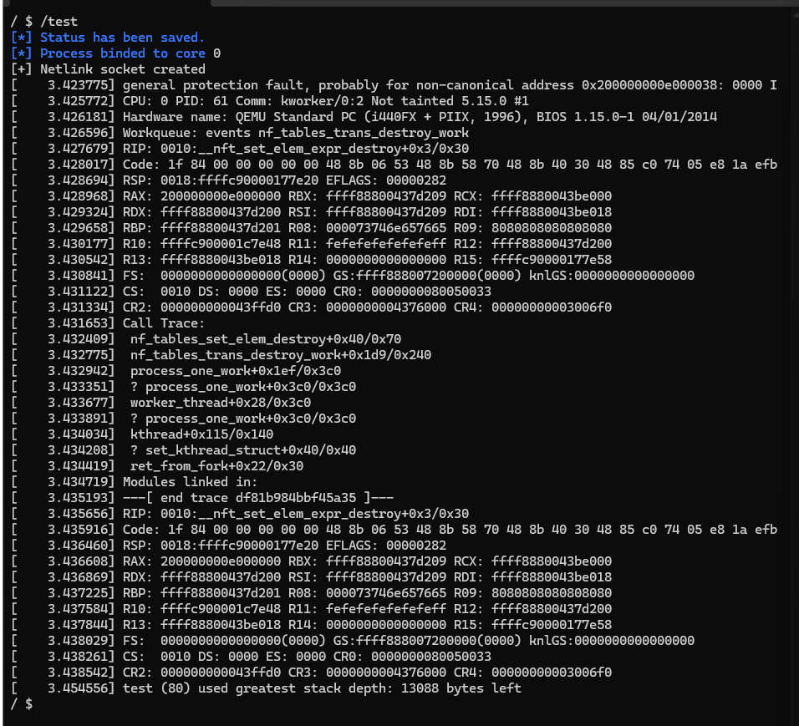Click the RIP line at timestamp 3.435656
The width and height of the screenshot is (799, 726).
(240, 514)
